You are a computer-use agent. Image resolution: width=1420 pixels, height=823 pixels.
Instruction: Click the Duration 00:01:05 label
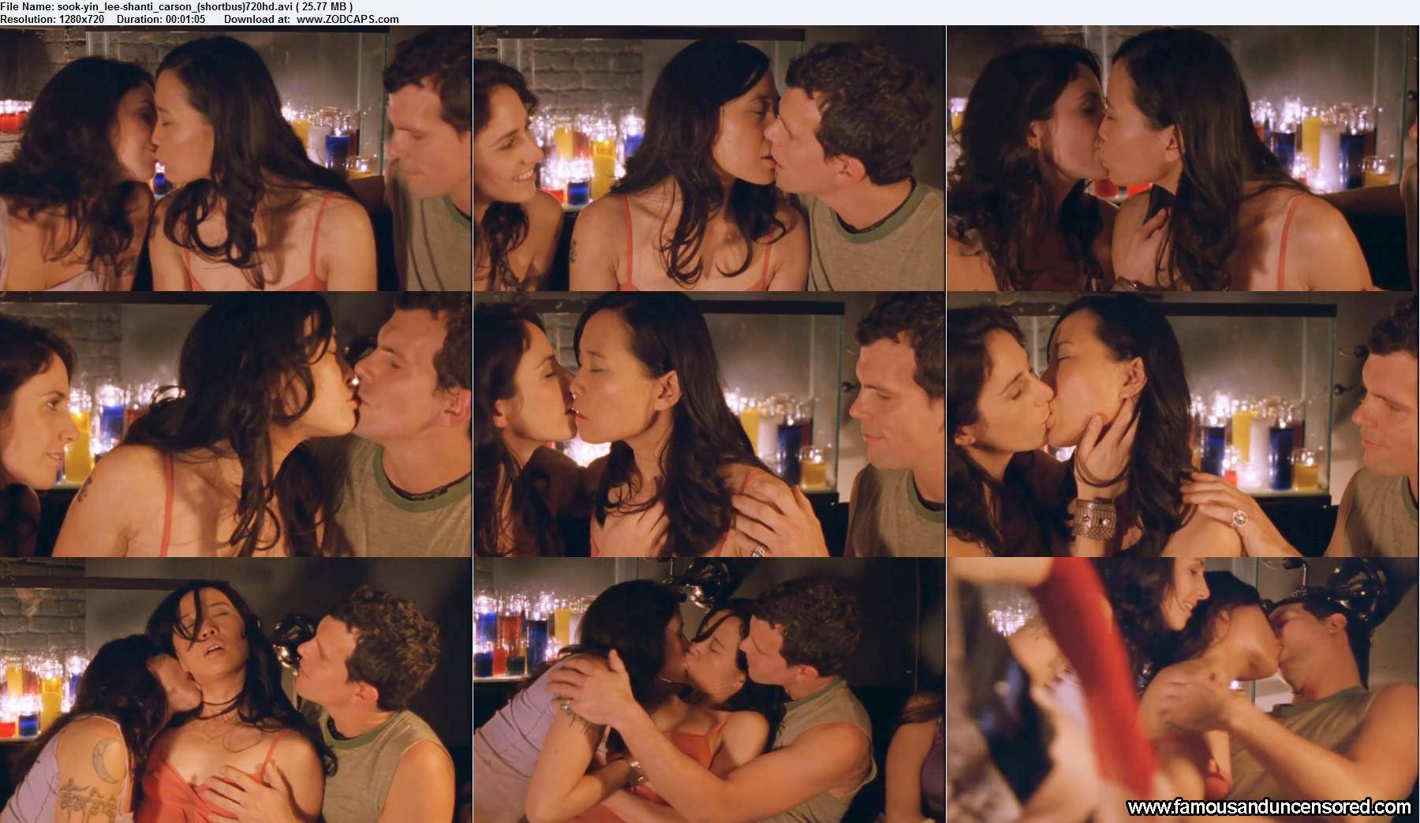pyautogui.click(x=161, y=19)
